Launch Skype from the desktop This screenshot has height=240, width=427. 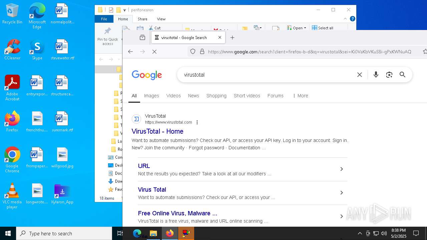tap(37, 49)
